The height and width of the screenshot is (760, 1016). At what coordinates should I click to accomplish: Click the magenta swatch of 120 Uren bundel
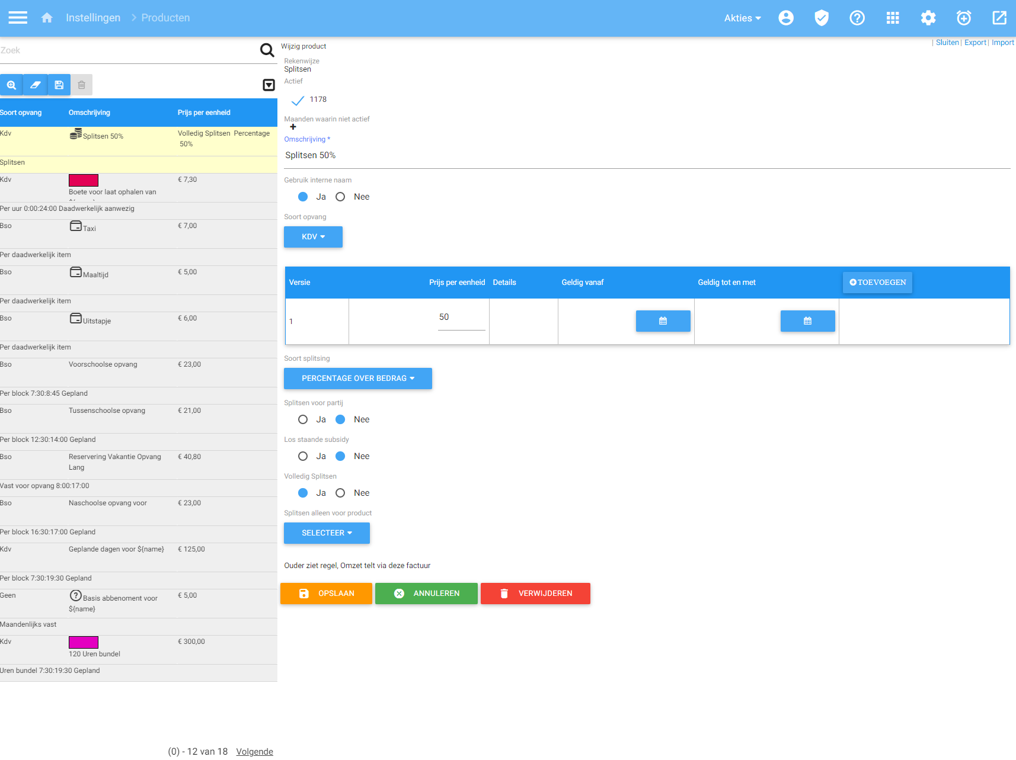pyautogui.click(x=84, y=642)
